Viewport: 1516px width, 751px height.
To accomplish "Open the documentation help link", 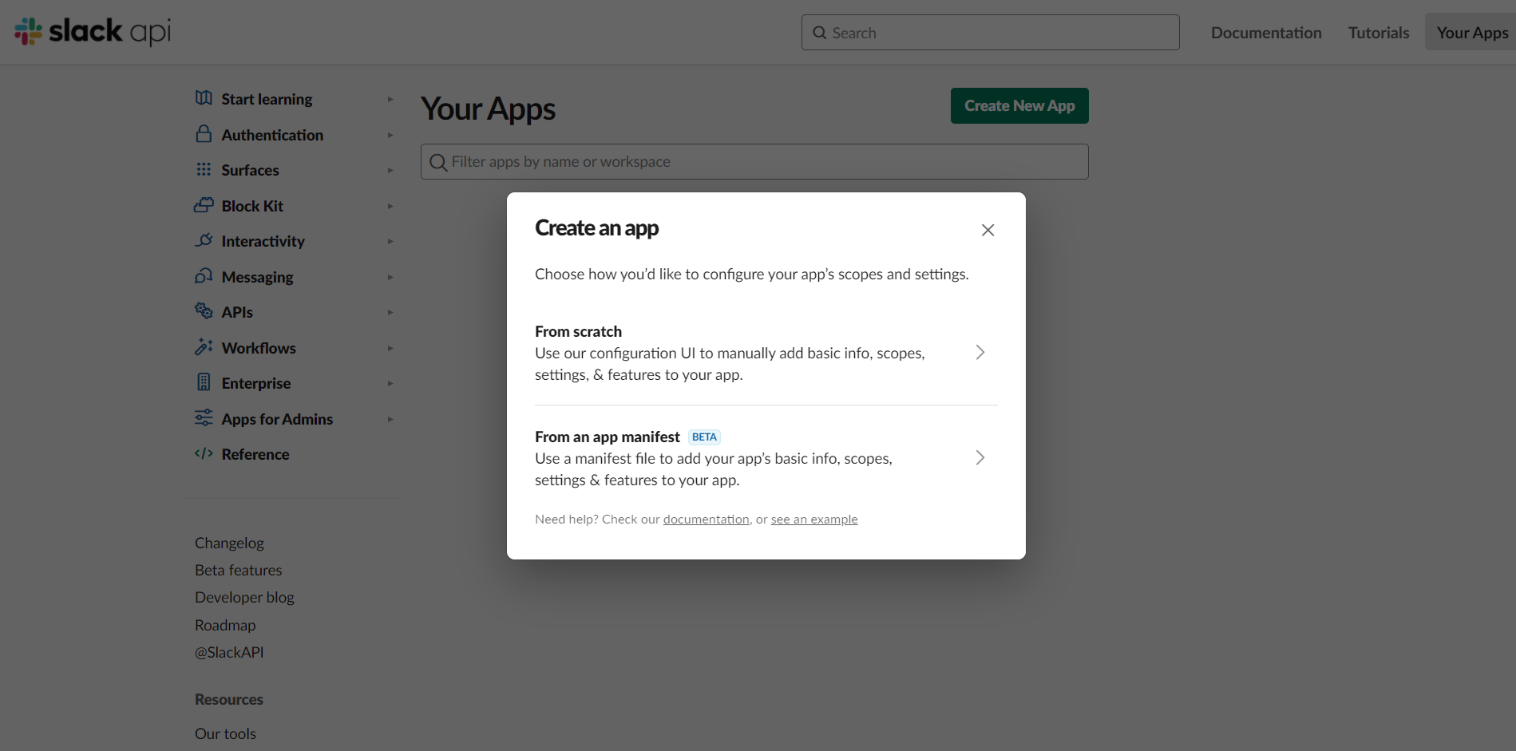I will [706, 520].
